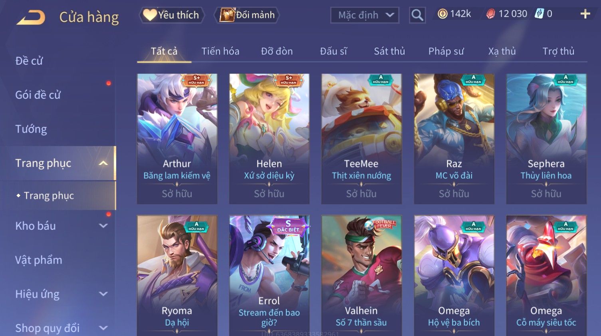Switch to the Sát thủ tab
Image resolution: width=601 pixels, height=336 pixels.
pos(389,51)
